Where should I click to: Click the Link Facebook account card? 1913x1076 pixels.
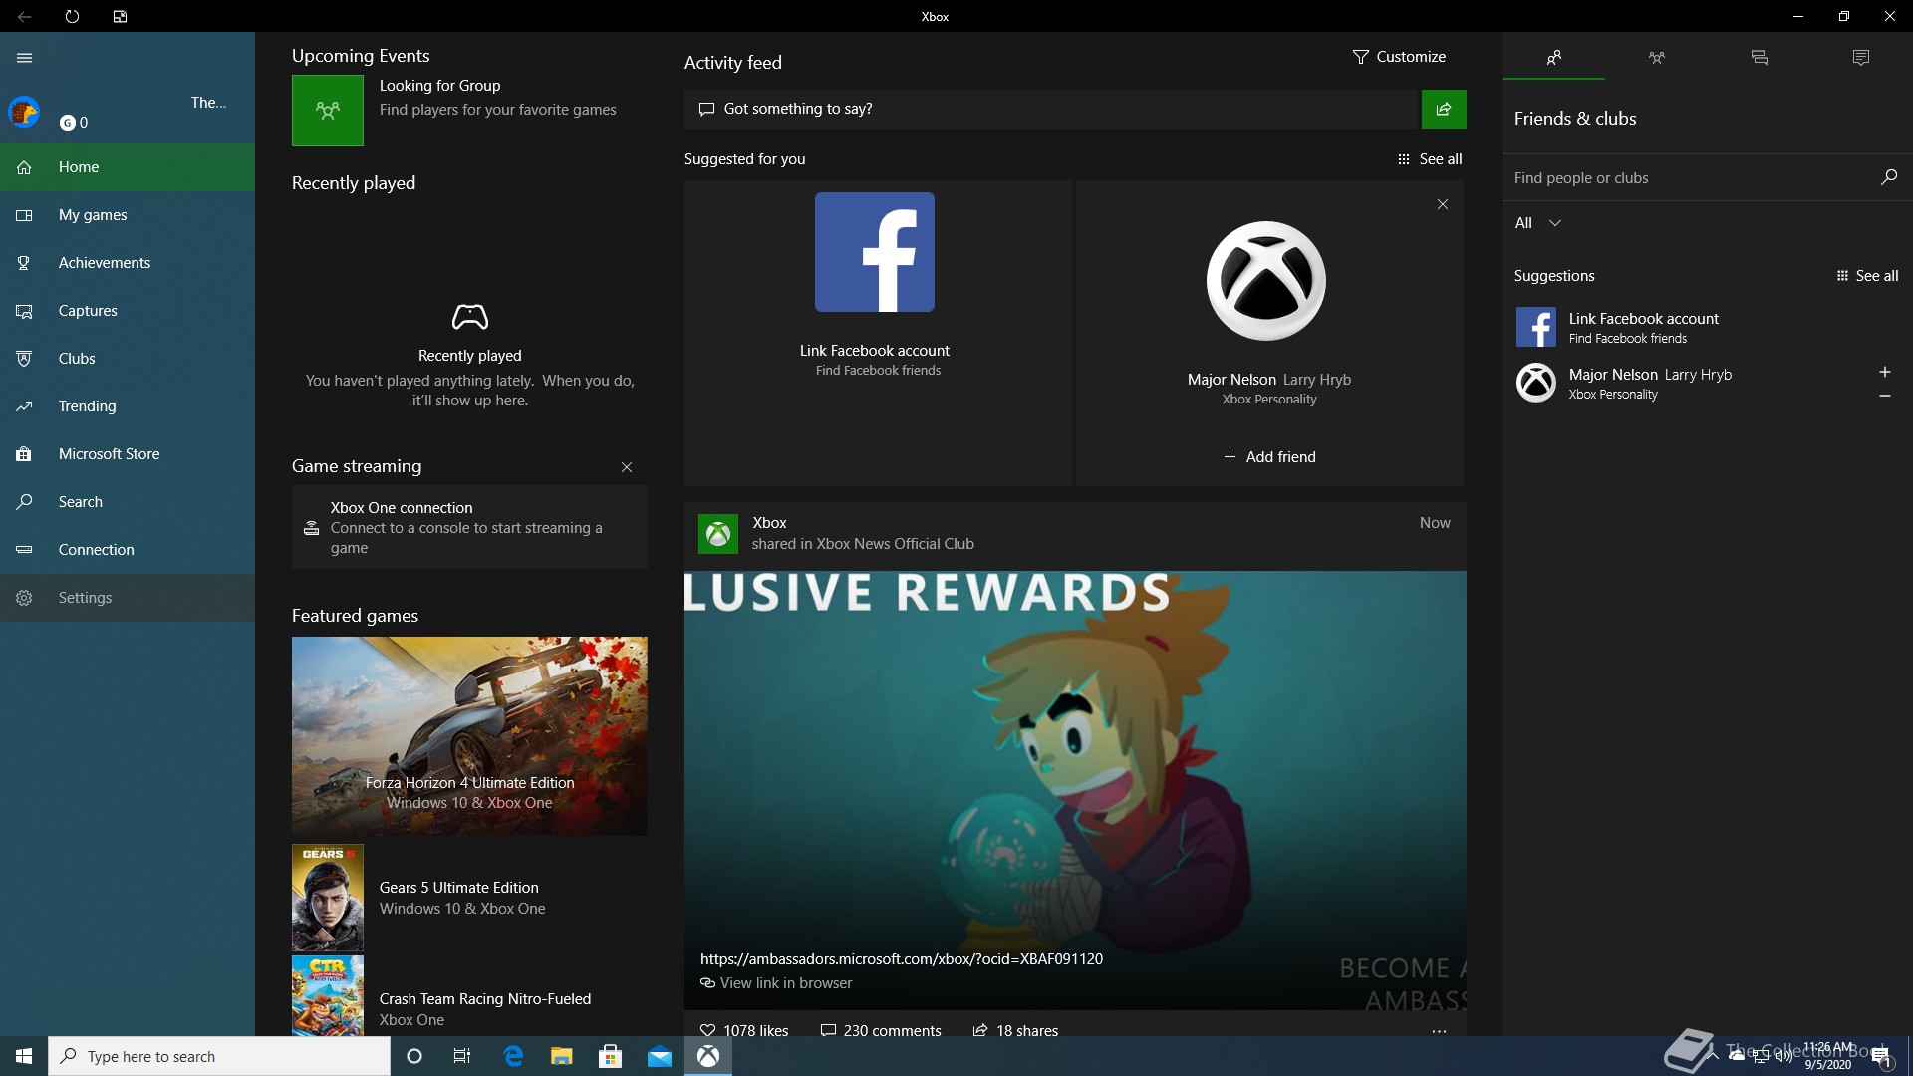tap(878, 333)
